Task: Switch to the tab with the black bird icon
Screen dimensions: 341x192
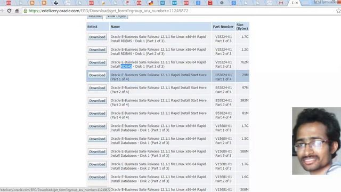Action: [56, 3]
